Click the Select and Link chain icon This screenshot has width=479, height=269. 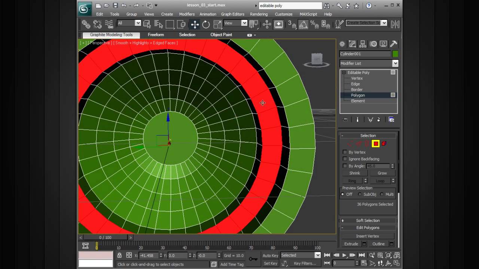coord(86,24)
